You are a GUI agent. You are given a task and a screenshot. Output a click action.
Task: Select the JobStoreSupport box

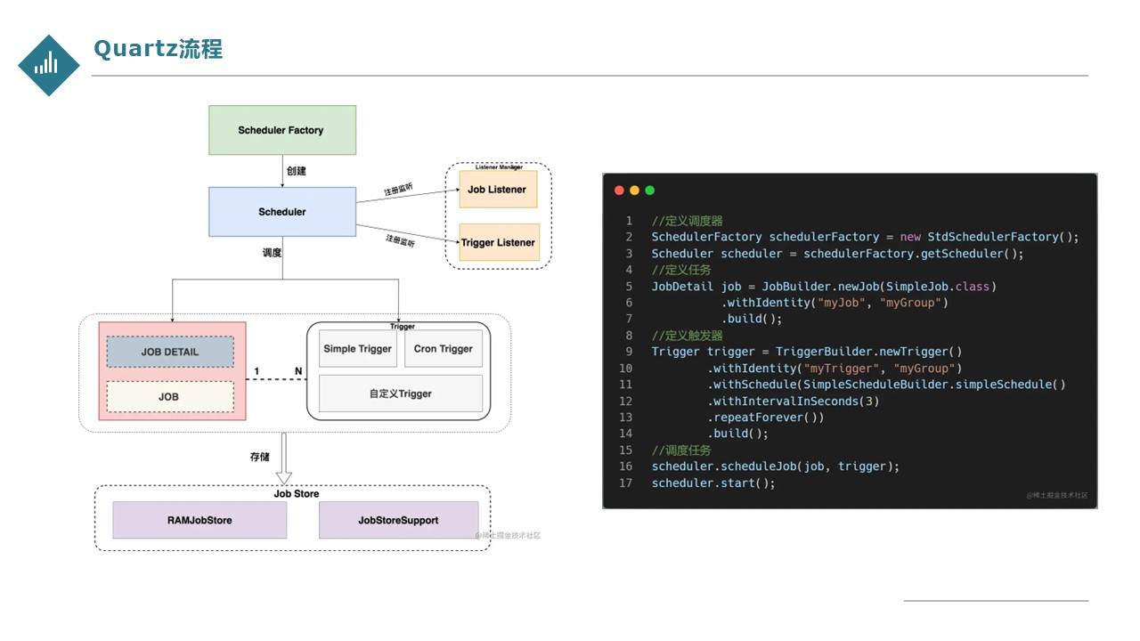[x=398, y=520]
